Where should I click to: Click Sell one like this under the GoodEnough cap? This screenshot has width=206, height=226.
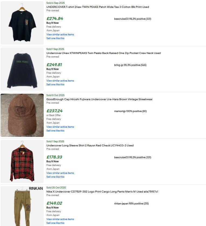(55, 131)
